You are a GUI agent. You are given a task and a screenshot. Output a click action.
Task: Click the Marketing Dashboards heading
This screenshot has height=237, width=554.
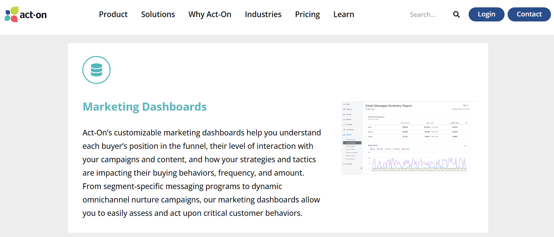(x=145, y=107)
